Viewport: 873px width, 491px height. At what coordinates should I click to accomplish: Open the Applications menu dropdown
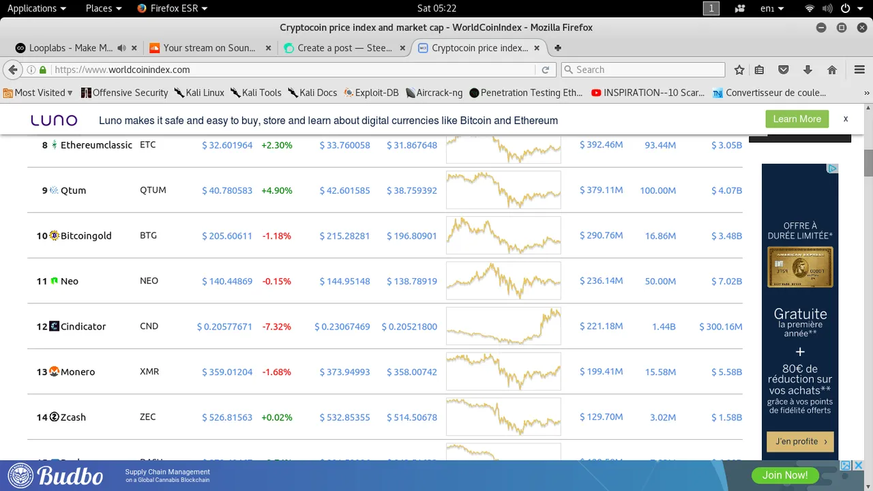click(37, 8)
